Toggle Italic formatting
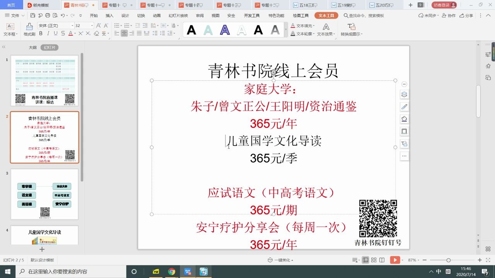 click(48, 34)
